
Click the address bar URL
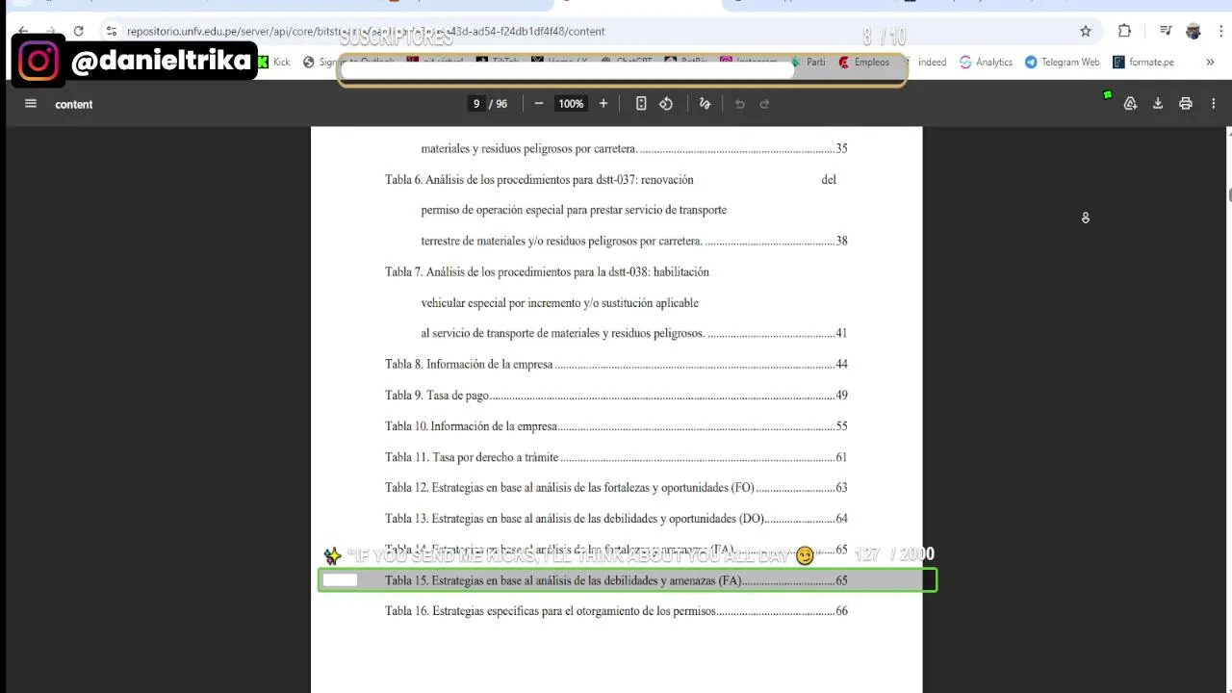(366, 31)
